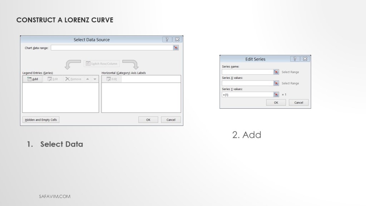Click Move Up arrow in Legend Entries

pos(88,79)
